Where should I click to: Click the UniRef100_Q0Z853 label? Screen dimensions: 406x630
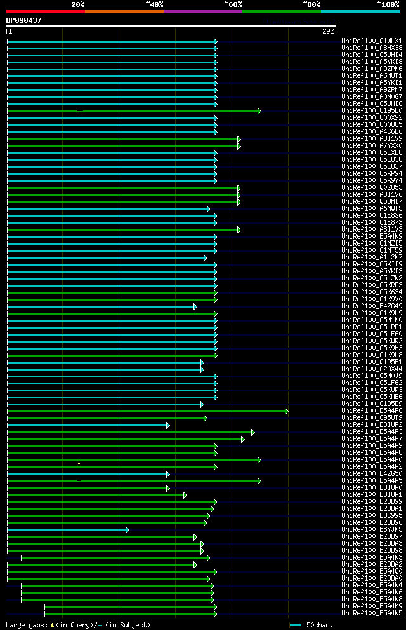(x=372, y=188)
